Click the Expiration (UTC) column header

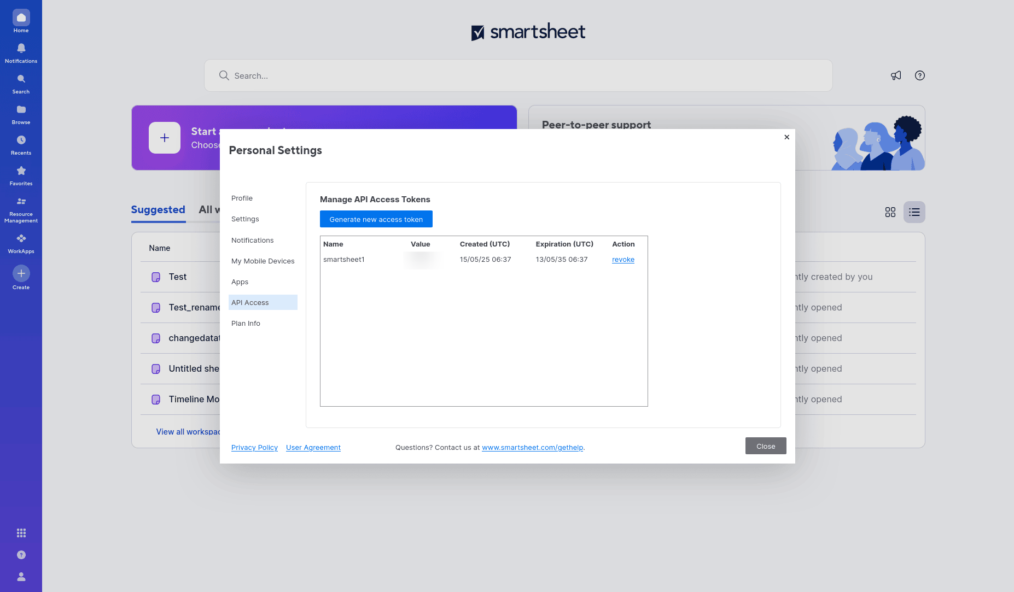pos(564,244)
